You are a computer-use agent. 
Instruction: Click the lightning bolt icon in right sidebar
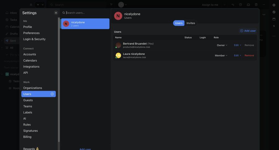point(274,26)
